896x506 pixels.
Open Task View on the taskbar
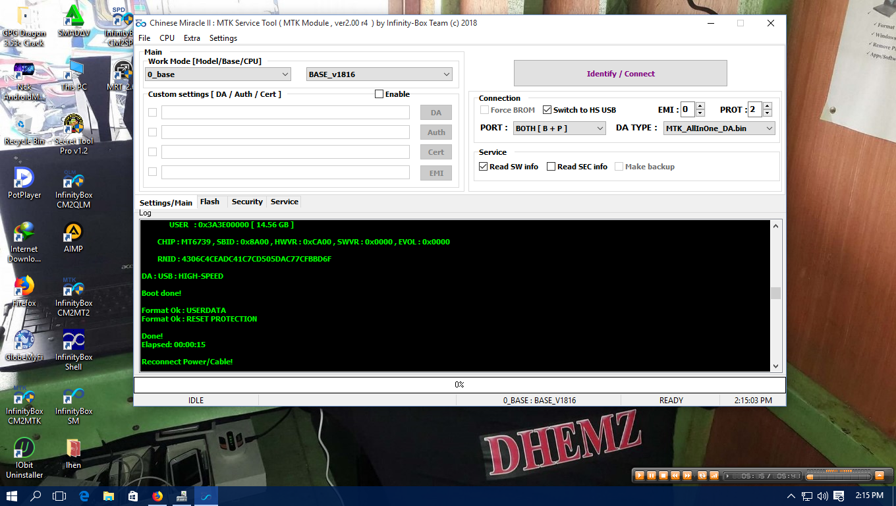(60, 496)
